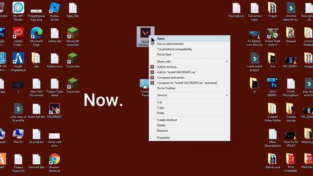
Task: Open Created Video Folder icon
Action: pyautogui.click(x=273, y=109)
